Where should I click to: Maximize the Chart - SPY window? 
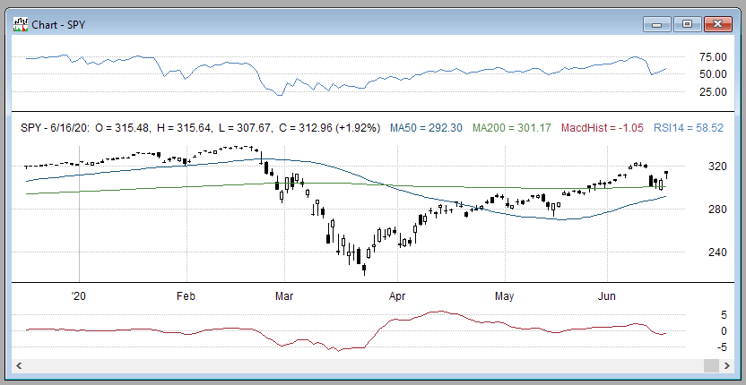(x=687, y=24)
